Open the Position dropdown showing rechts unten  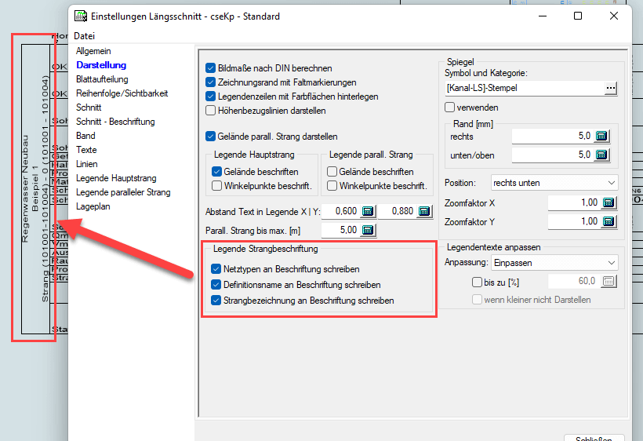pyautogui.click(x=554, y=183)
